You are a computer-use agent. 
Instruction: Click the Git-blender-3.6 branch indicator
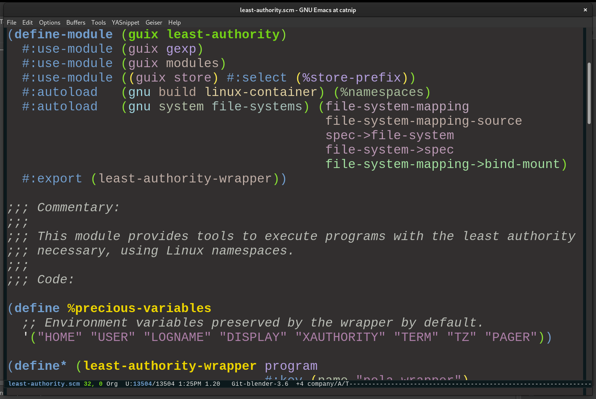coord(260,384)
